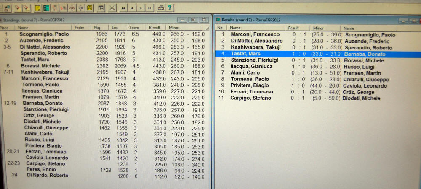Select Auzende, Frederic in Standings list
The height and width of the screenshot is (189, 421).
pos(42,41)
